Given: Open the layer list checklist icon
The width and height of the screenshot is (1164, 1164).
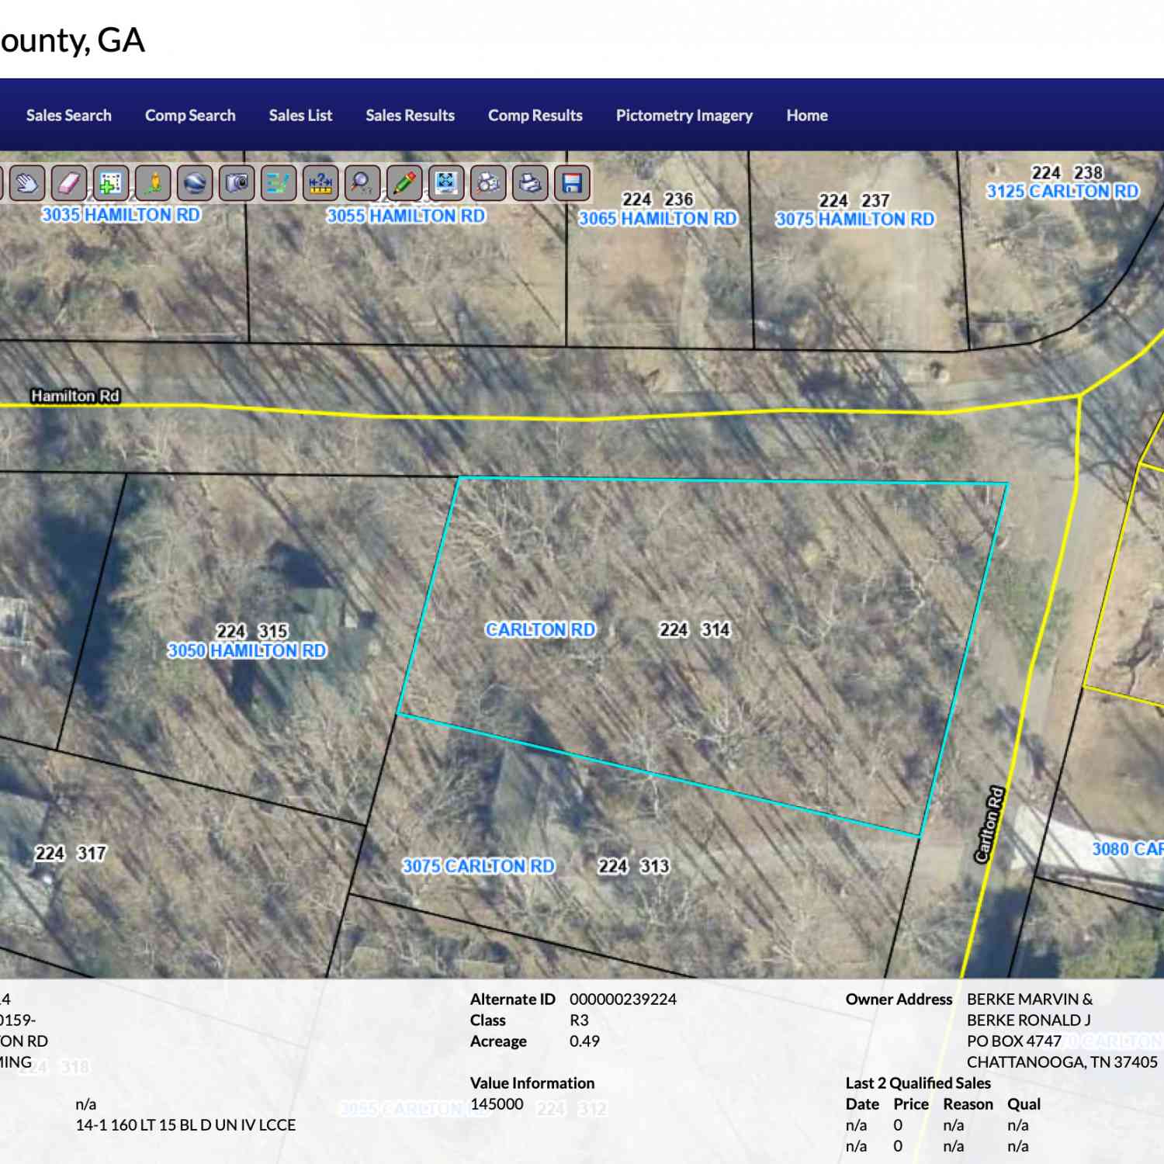Looking at the screenshot, I should coord(279,183).
